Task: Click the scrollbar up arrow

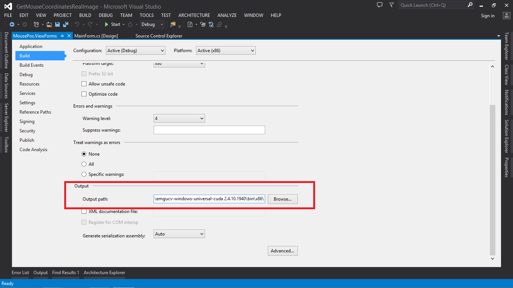Action: (493, 66)
